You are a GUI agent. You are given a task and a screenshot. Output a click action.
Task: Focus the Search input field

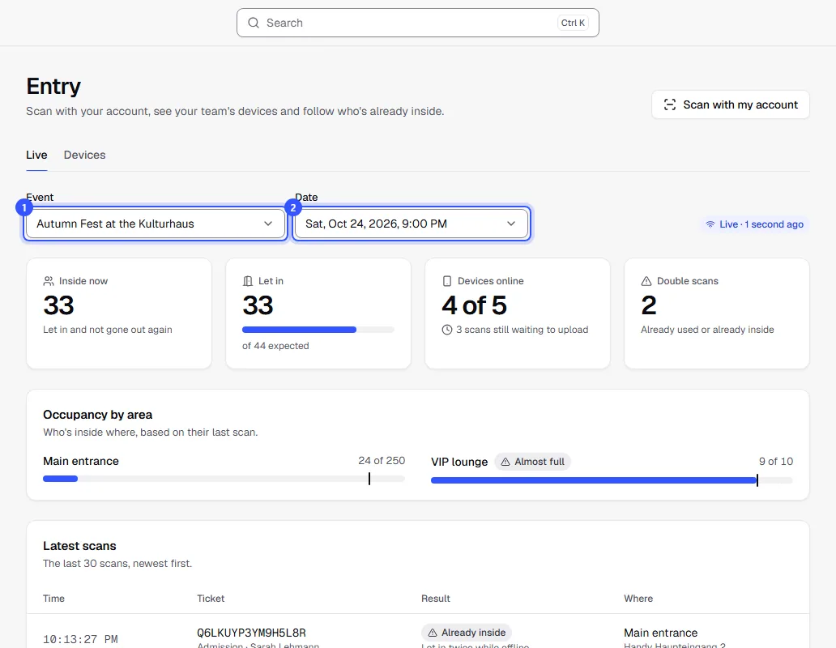coord(418,23)
